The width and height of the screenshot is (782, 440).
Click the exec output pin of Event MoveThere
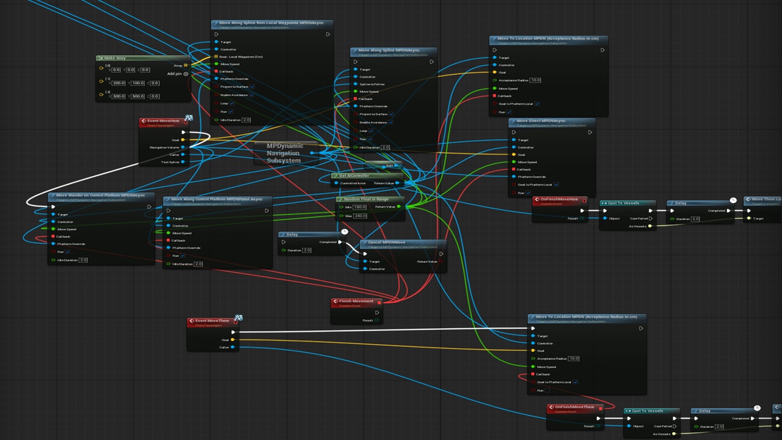[x=233, y=332]
